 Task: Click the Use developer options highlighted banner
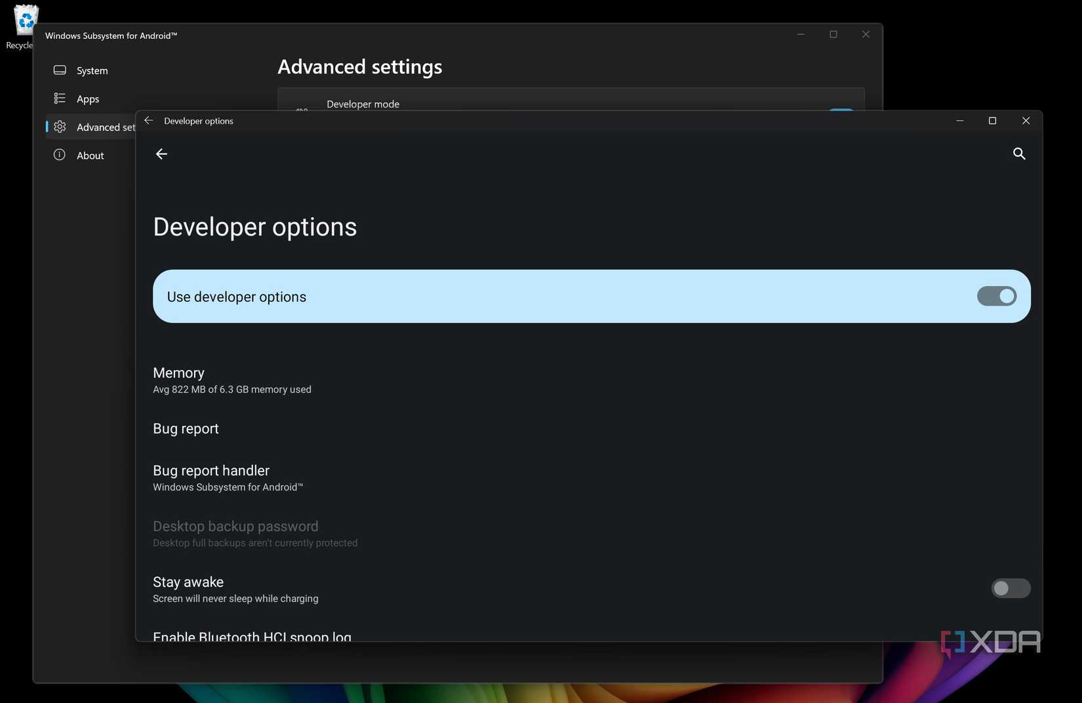click(x=459, y=296)
